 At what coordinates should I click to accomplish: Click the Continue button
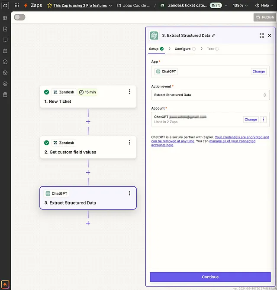210,277
